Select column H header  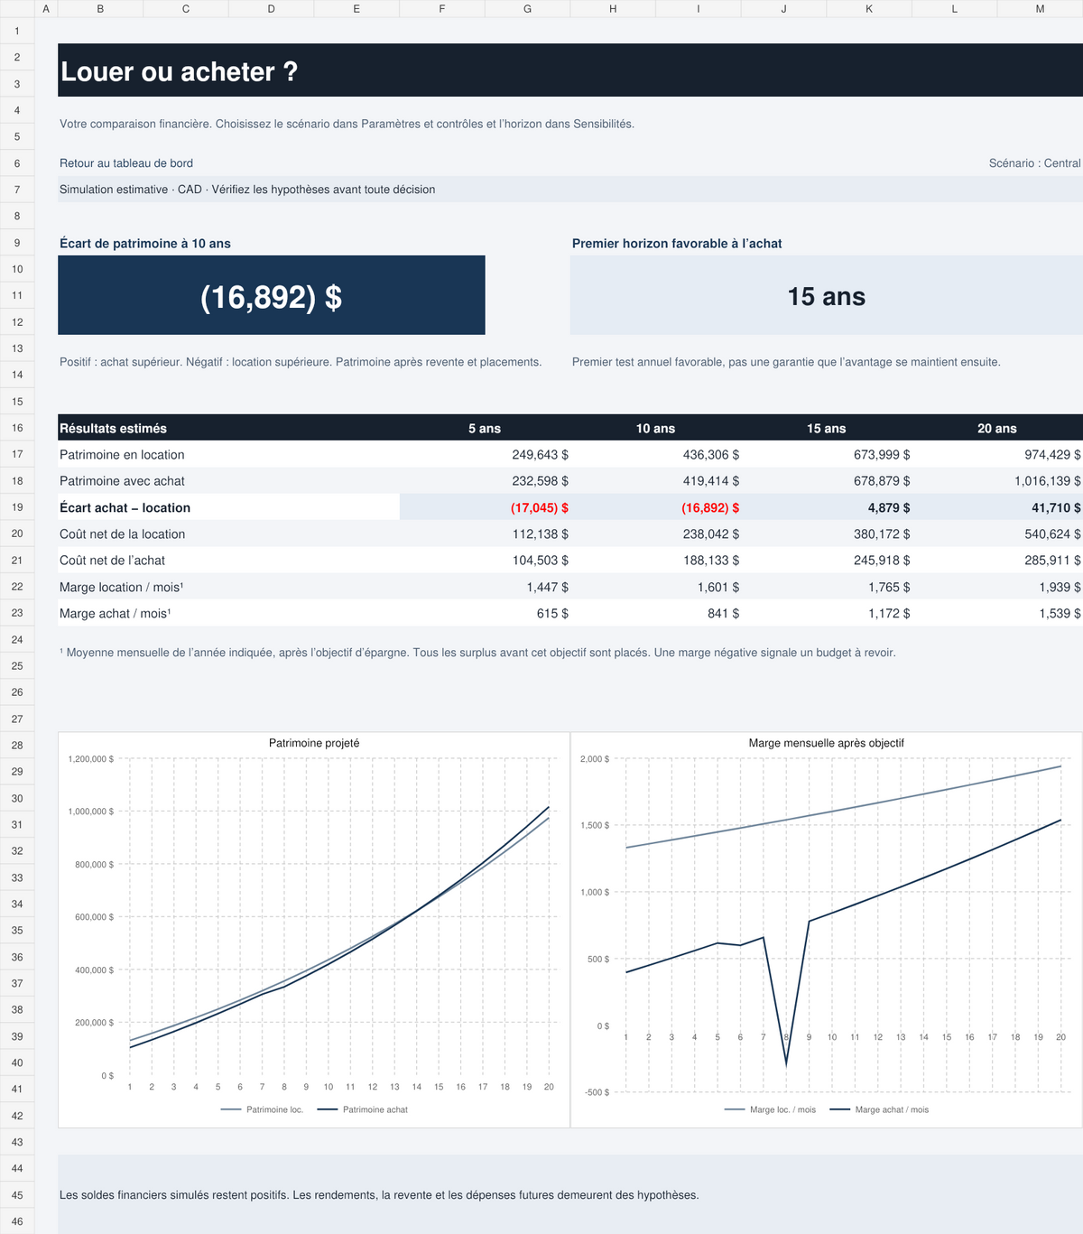pos(613,9)
